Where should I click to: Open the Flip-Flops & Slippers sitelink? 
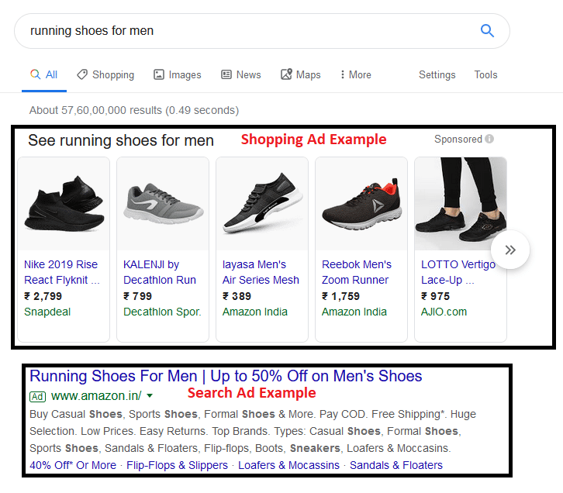[178, 465]
